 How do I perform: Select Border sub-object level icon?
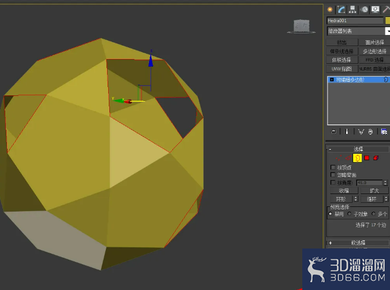357,158
